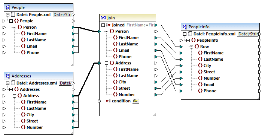Click the People component schema icon

point(8,7)
